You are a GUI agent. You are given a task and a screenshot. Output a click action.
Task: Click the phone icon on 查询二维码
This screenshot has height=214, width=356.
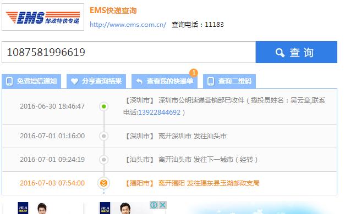tap(211, 81)
